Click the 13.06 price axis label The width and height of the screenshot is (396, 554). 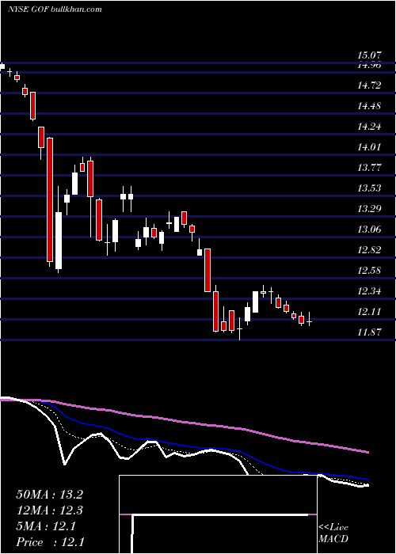coord(370,230)
